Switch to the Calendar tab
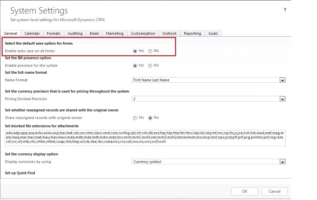The image size is (317, 200). [32, 33]
